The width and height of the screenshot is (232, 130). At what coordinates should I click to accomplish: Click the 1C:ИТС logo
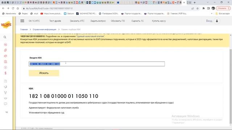point(6,25)
